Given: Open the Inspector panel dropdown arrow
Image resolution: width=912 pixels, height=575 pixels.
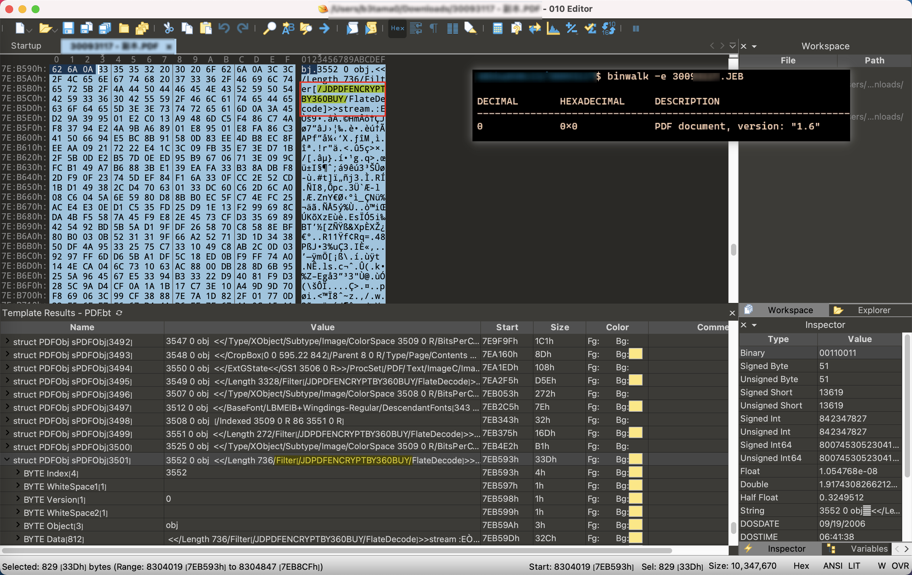Looking at the screenshot, I should 754,325.
